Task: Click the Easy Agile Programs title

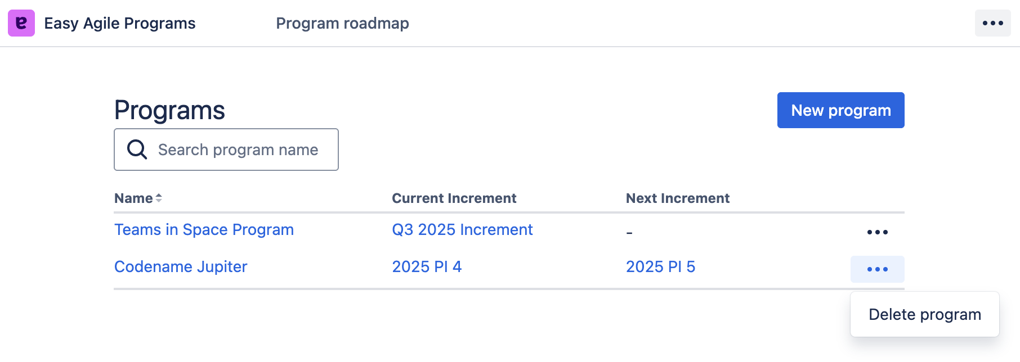Action: 120,23
